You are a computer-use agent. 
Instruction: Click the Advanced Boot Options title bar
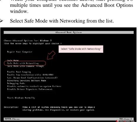click(x=69, y=32)
